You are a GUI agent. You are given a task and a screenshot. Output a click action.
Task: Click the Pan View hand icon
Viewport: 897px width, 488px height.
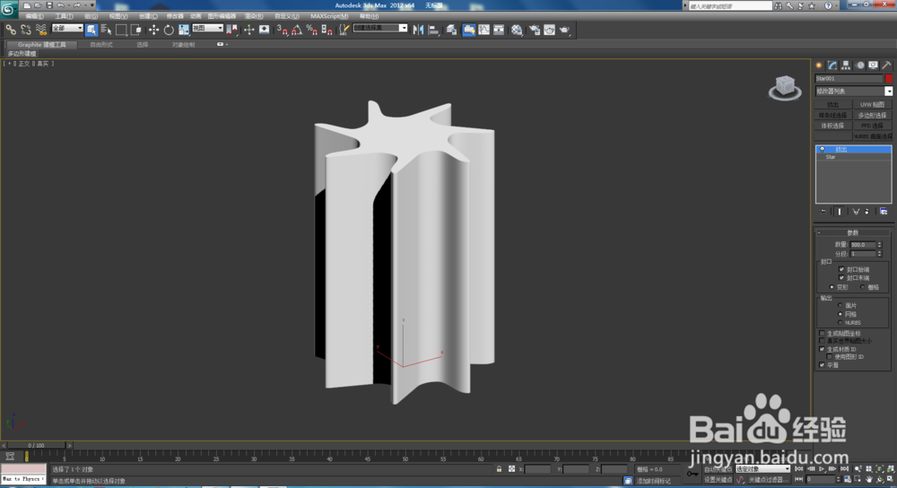tap(869, 479)
